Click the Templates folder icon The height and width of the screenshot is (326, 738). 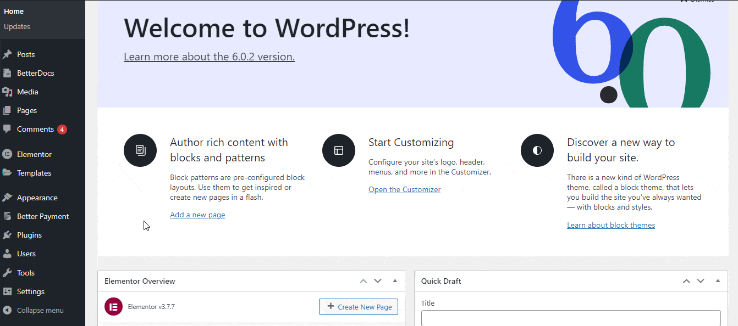click(x=7, y=173)
